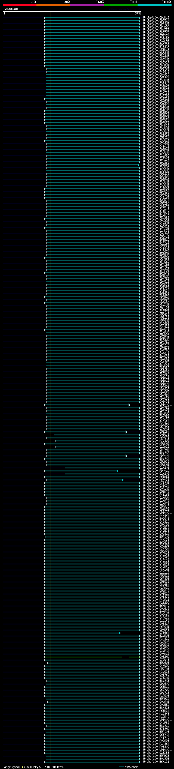Click the arrowhead of the A9P004 alignment bar
The width and height of the screenshot is (174, 769).
126,456
